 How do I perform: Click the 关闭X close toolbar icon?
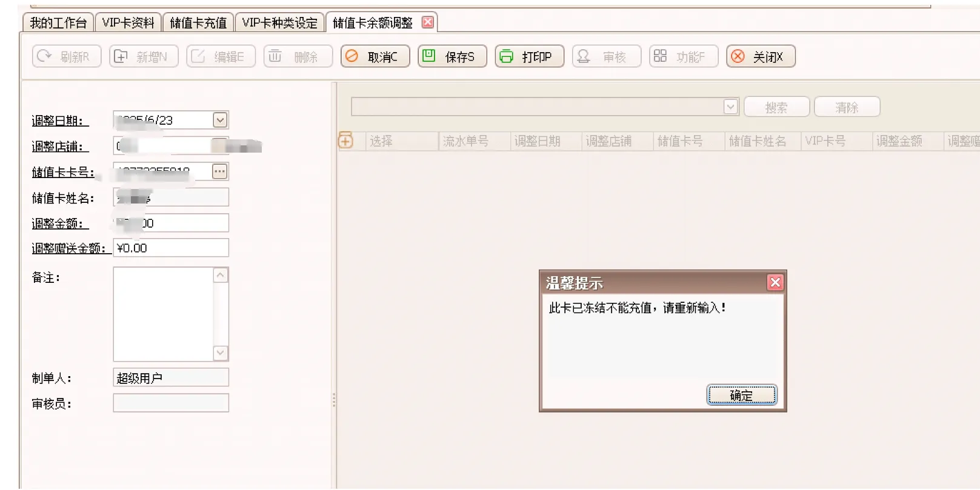(738, 56)
